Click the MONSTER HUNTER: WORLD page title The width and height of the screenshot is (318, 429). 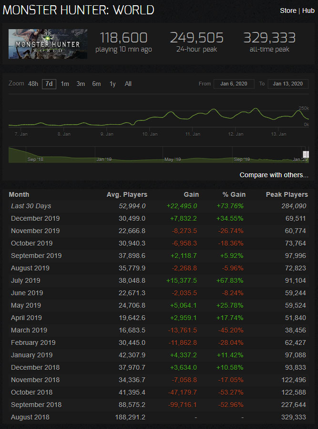(78, 11)
